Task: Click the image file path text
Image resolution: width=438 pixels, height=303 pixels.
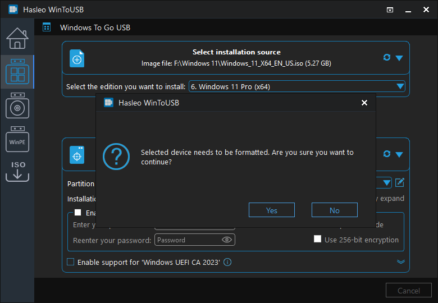Action: click(236, 63)
